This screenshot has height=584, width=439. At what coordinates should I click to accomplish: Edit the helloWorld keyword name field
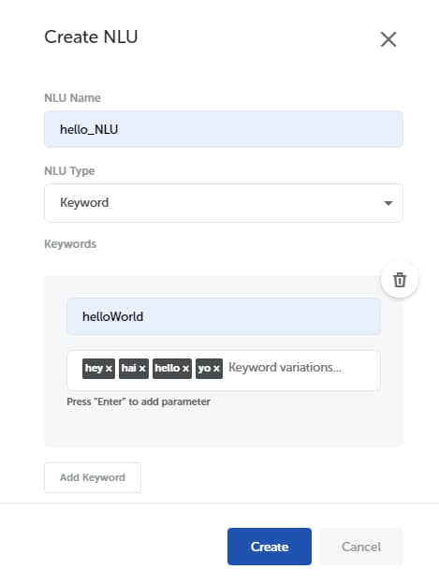[x=224, y=316]
